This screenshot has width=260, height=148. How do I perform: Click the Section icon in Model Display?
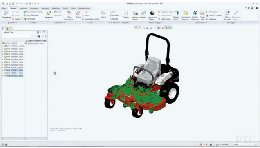point(143,13)
